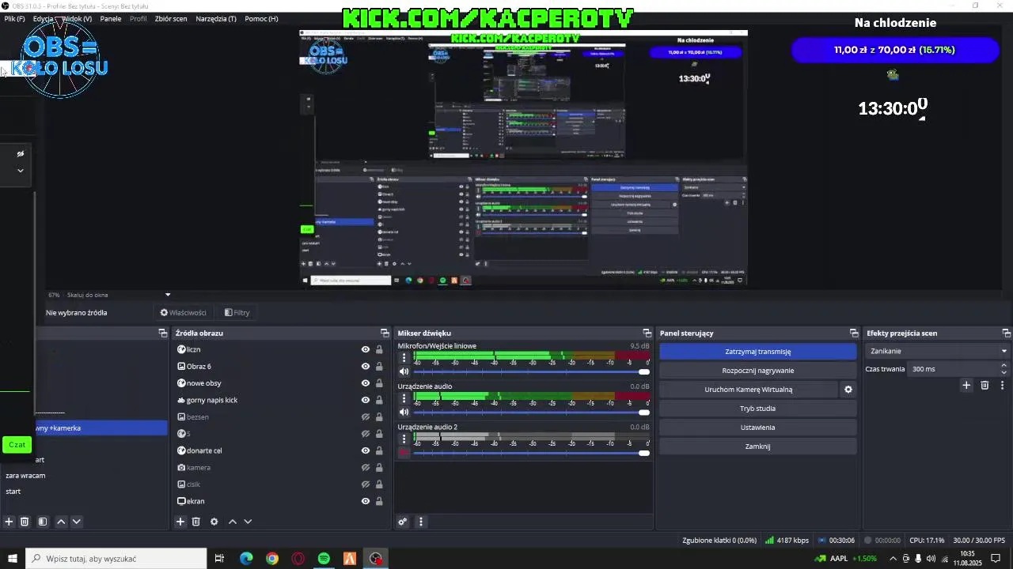This screenshot has width=1013, height=569.
Task: Decrease Czas trwania with down arrow
Action: [x=1004, y=372]
